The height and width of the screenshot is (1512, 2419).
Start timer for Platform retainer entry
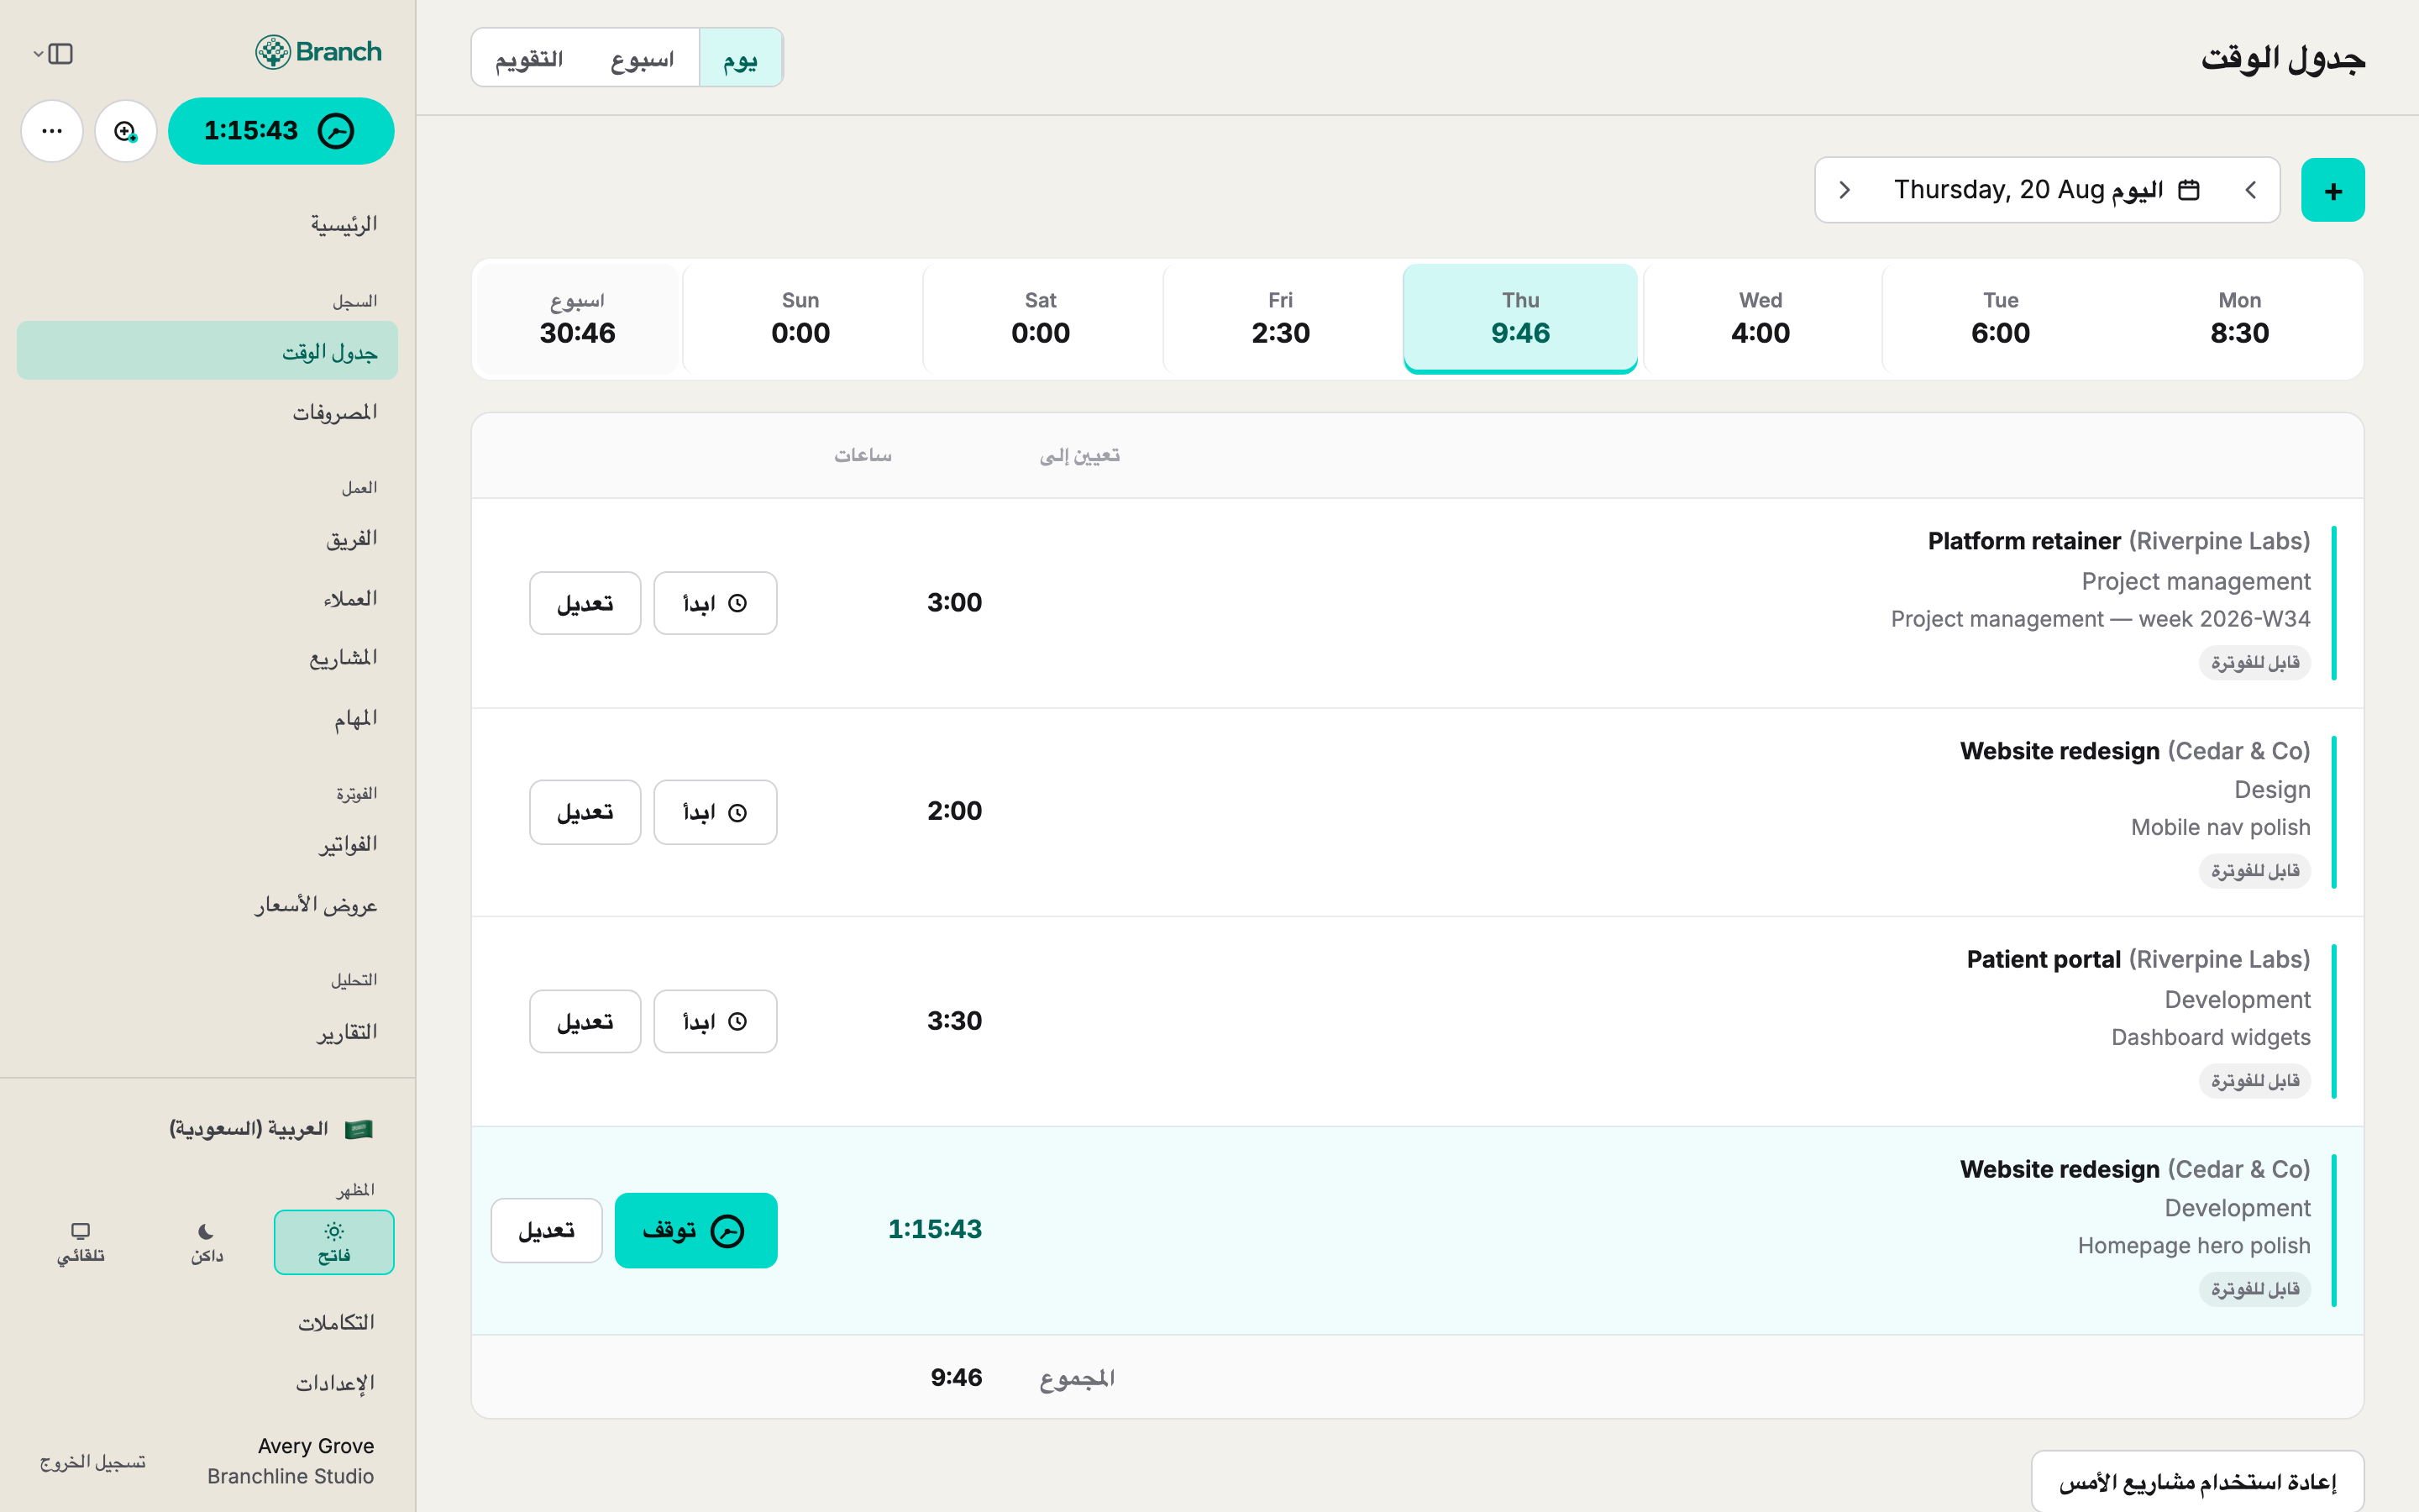(716, 603)
